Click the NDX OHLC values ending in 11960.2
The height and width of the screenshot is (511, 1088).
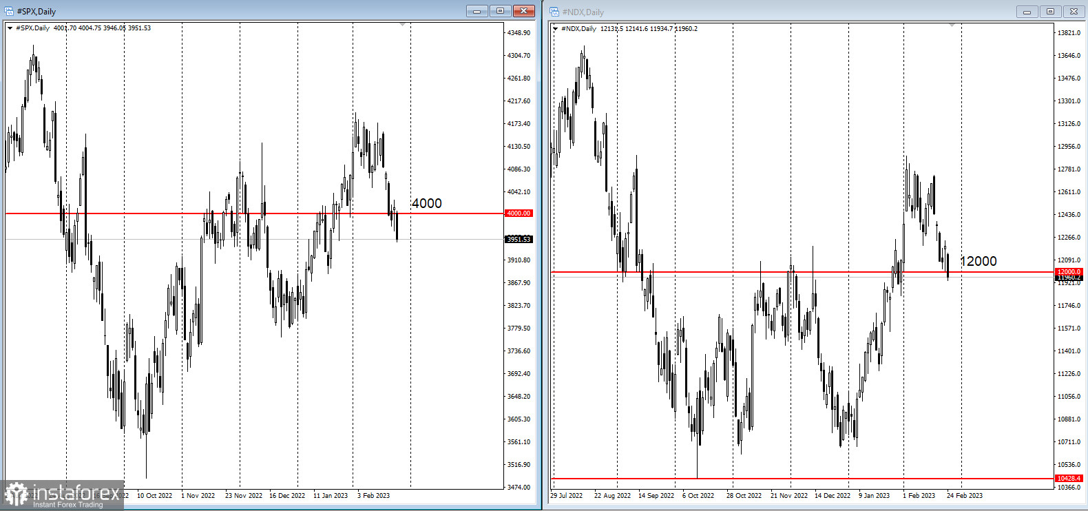(x=649, y=29)
